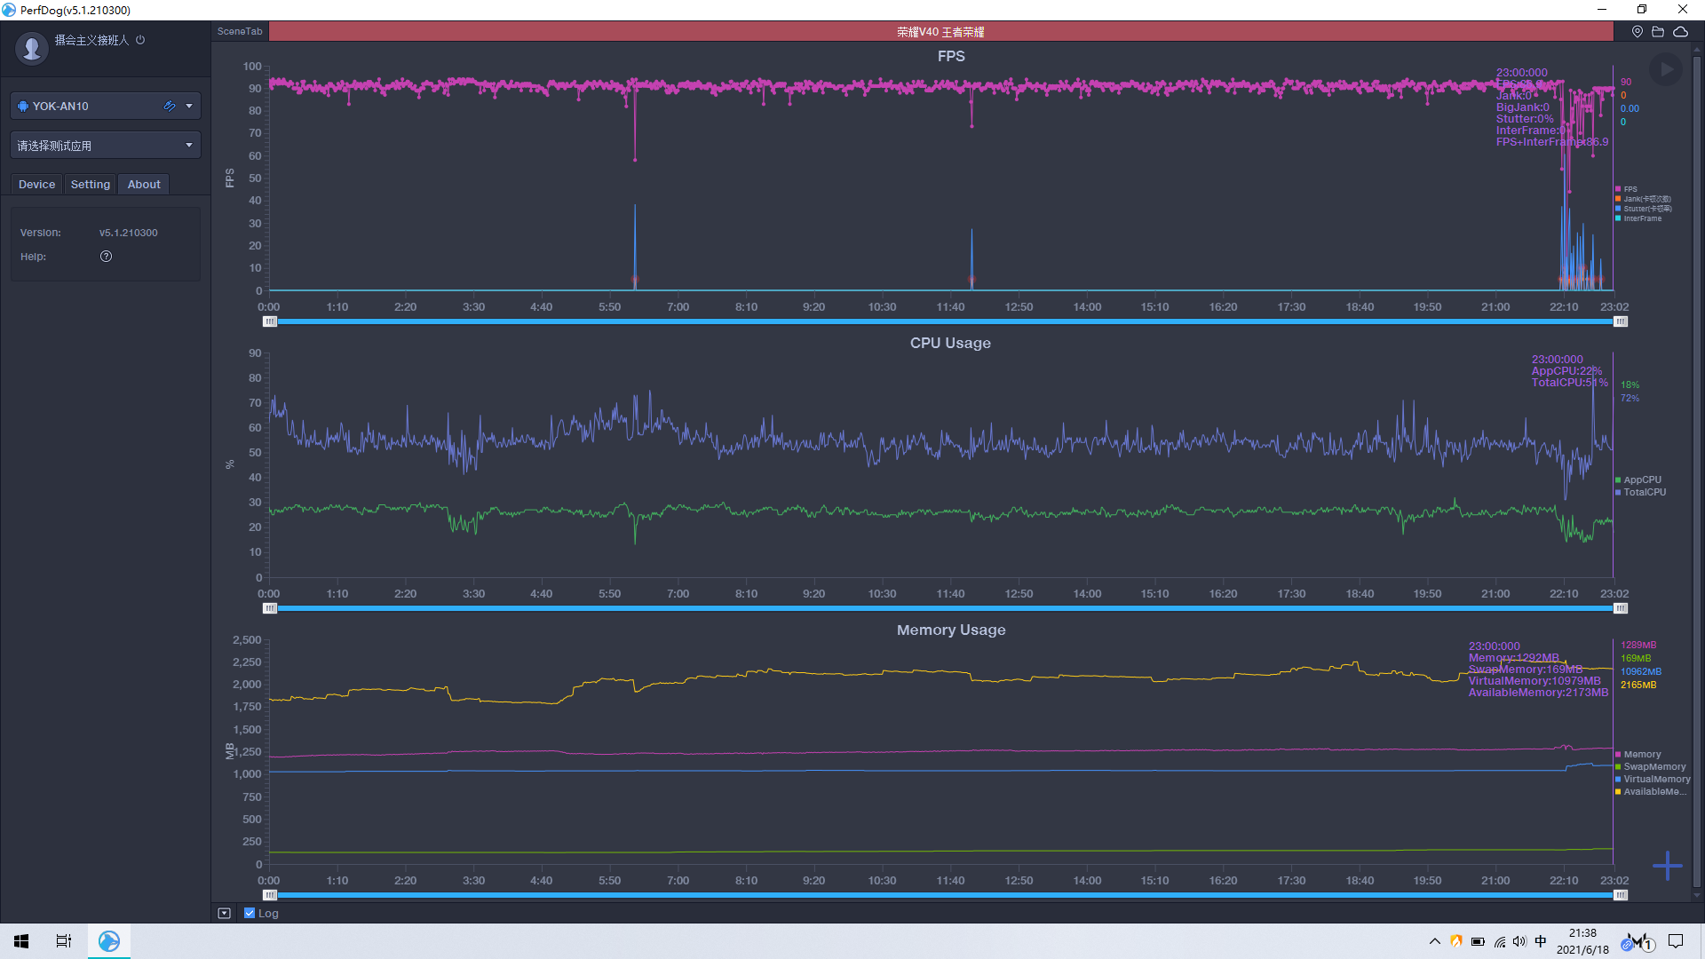Toggle the Log checkbox

pos(250,913)
